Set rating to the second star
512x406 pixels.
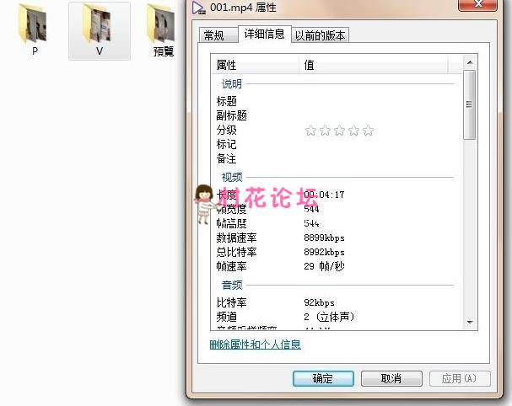325,131
